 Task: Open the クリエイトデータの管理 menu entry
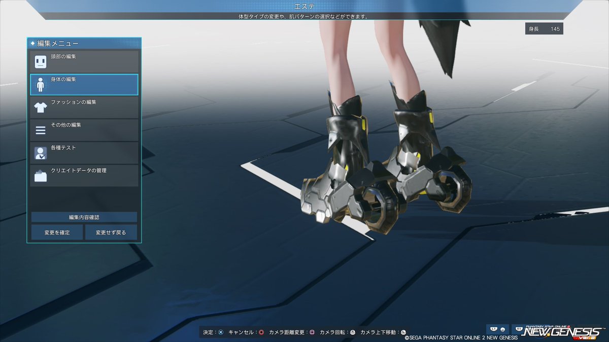(x=84, y=175)
